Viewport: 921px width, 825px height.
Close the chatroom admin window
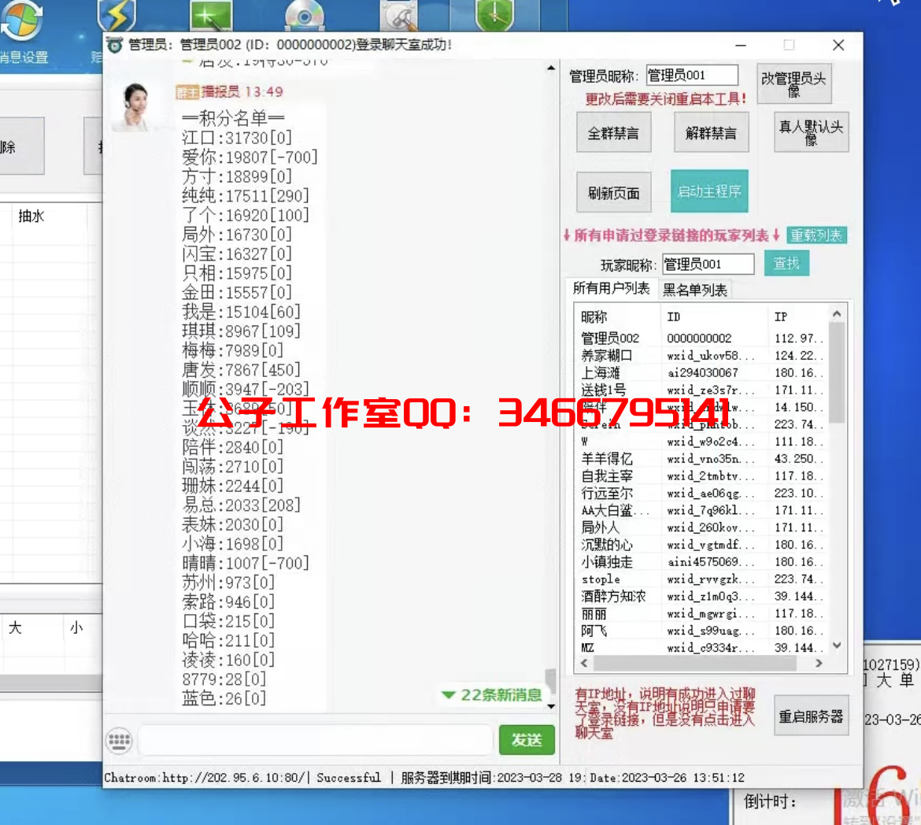pos(838,45)
